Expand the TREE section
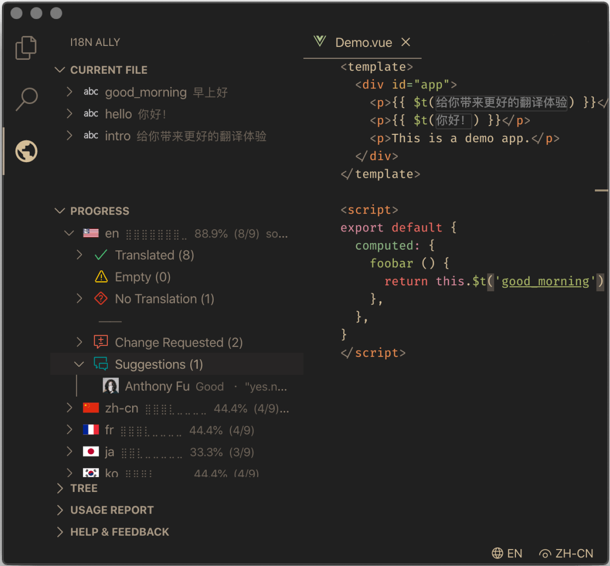Viewport: 610px width, 566px height. (x=59, y=488)
